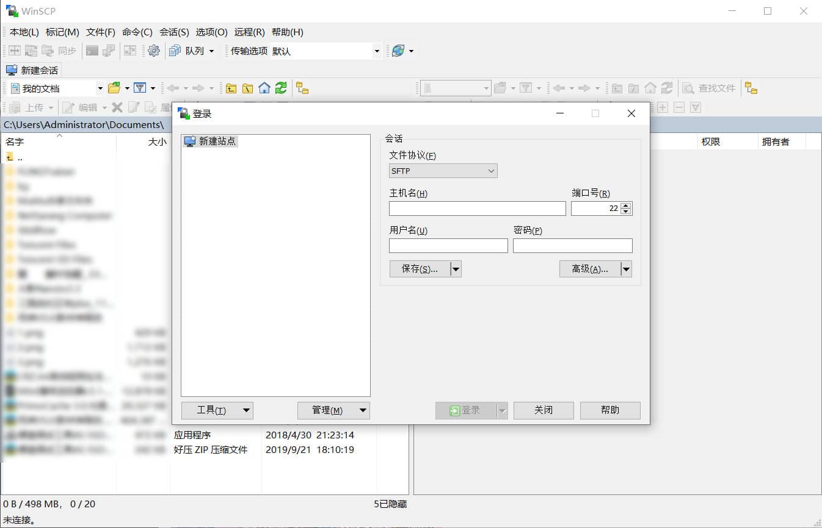Refresh the local panel with green arrows

point(281,88)
